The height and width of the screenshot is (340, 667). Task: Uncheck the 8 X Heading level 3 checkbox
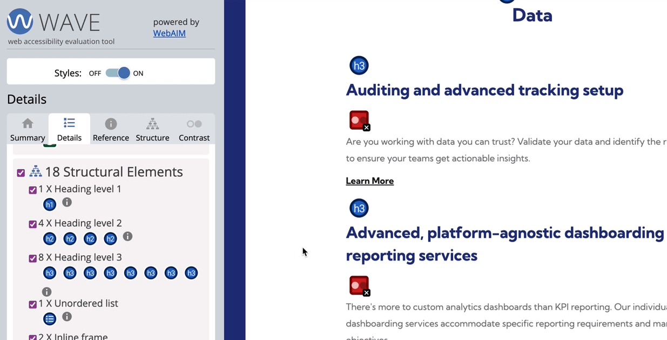coord(32,258)
